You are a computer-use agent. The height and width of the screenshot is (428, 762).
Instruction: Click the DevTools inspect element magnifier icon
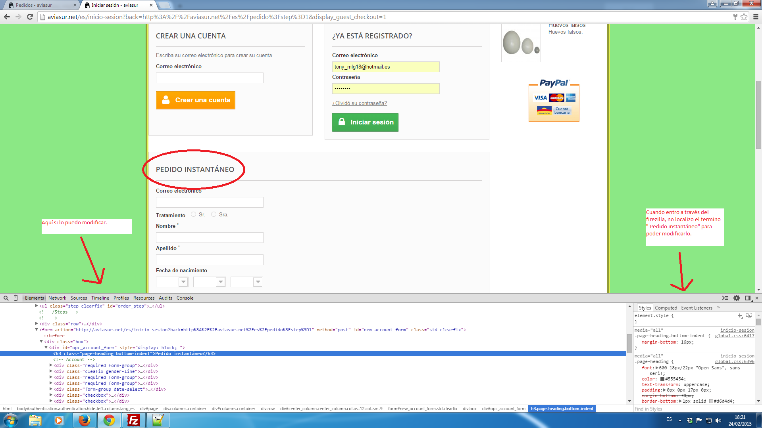pos(6,298)
